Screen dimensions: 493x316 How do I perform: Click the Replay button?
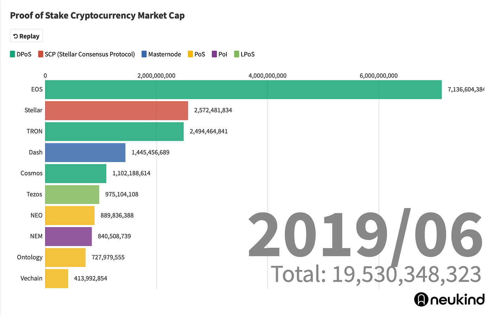click(x=26, y=36)
